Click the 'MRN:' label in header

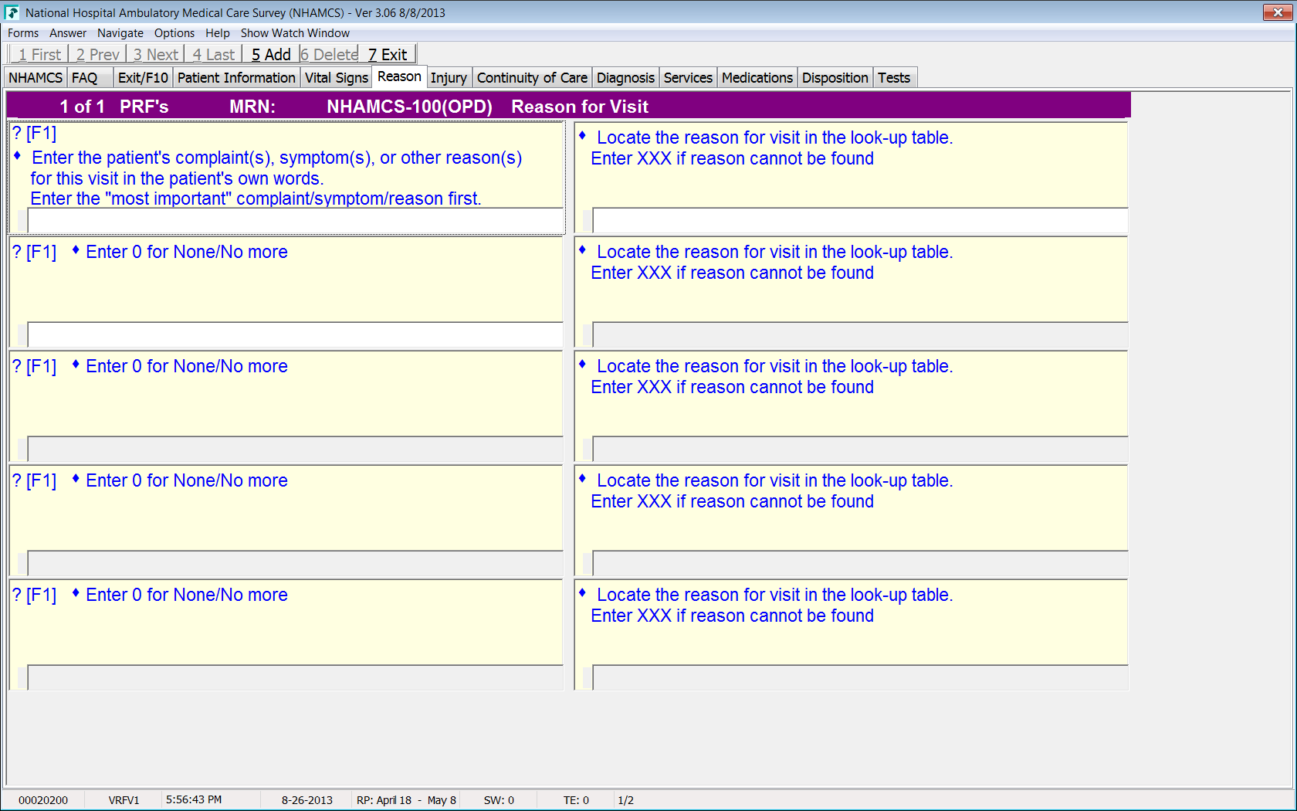pyautogui.click(x=252, y=107)
